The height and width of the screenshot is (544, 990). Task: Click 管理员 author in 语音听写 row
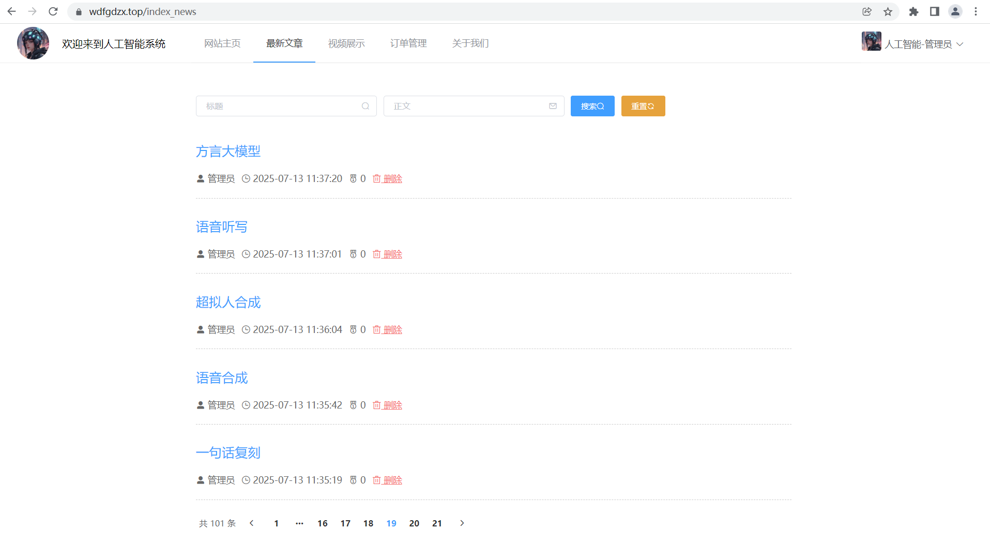pyautogui.click(x=221, y=254)
